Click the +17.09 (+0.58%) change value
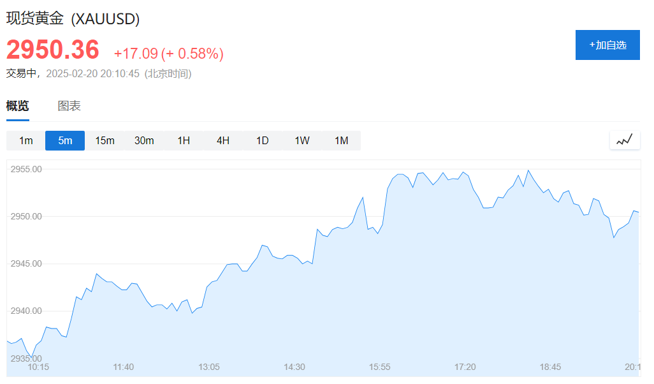The width and height of the screenshot is (654, 384). (x=168, y=54)
